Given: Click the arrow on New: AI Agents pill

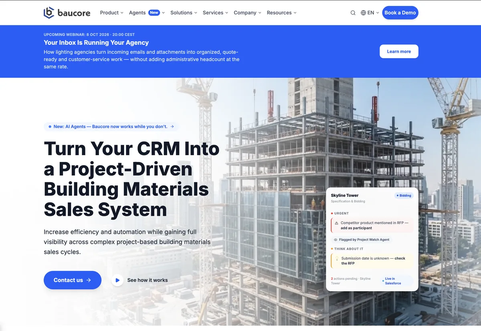Looking at the screenshot, I should click(172, 127).
